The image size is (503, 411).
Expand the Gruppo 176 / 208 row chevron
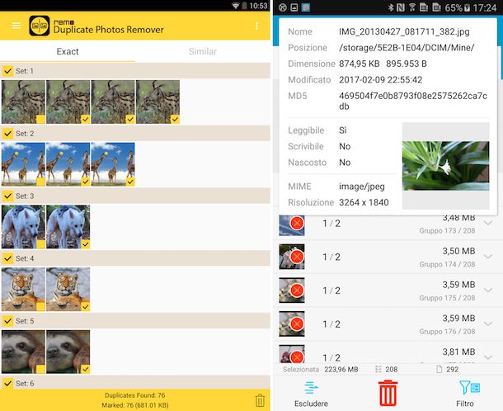tap(488, 324)
